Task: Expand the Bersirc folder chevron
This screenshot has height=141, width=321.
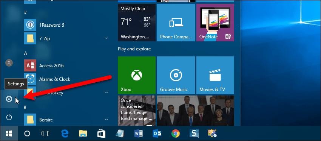Action: point(106,120)
